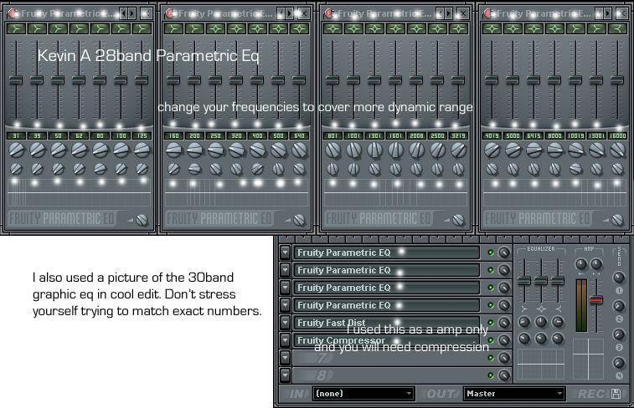Toggle the green LED for empty slot 8
The height and width of the screenshot is (408, 634).
[x=491, y=375]
